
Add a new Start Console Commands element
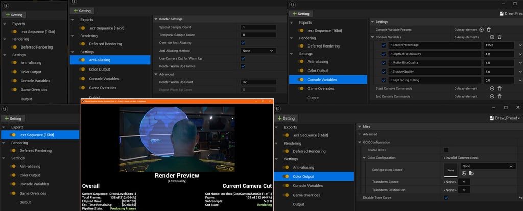[x=492, y=88]
